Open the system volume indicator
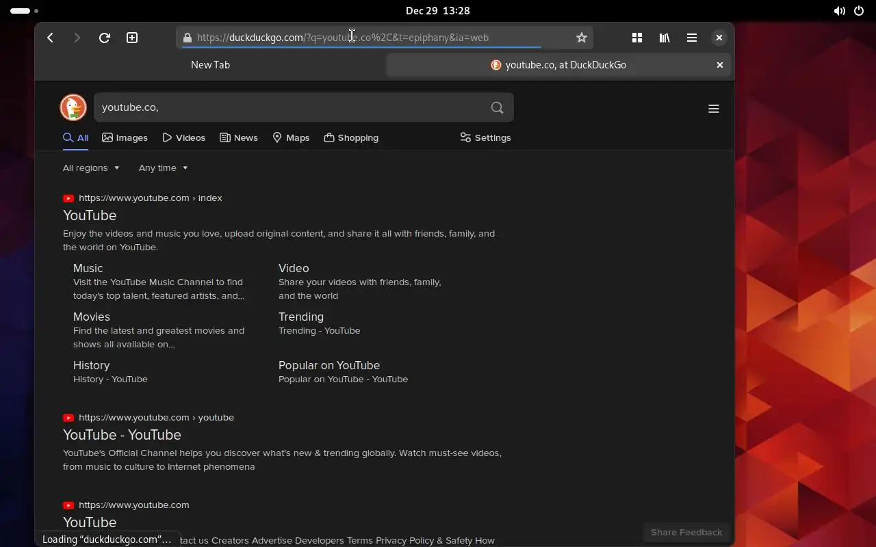Screen dimensions: 876x547 [x=839, y=11]
